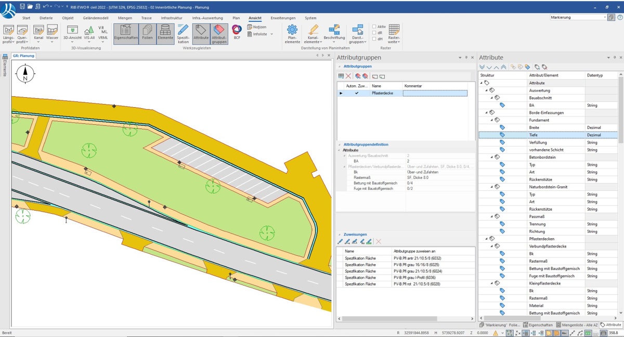Click the warning triangle in status bar
This screenshot has width=624, height=337.
496,333
